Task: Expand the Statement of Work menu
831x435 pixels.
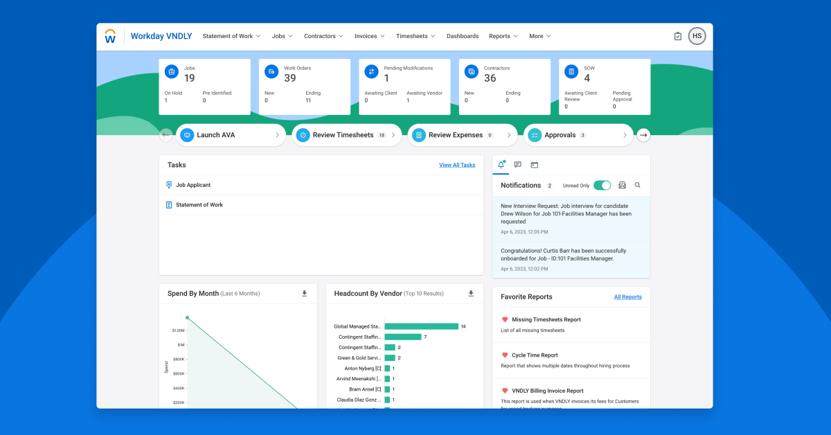Action: click(231, 36)
